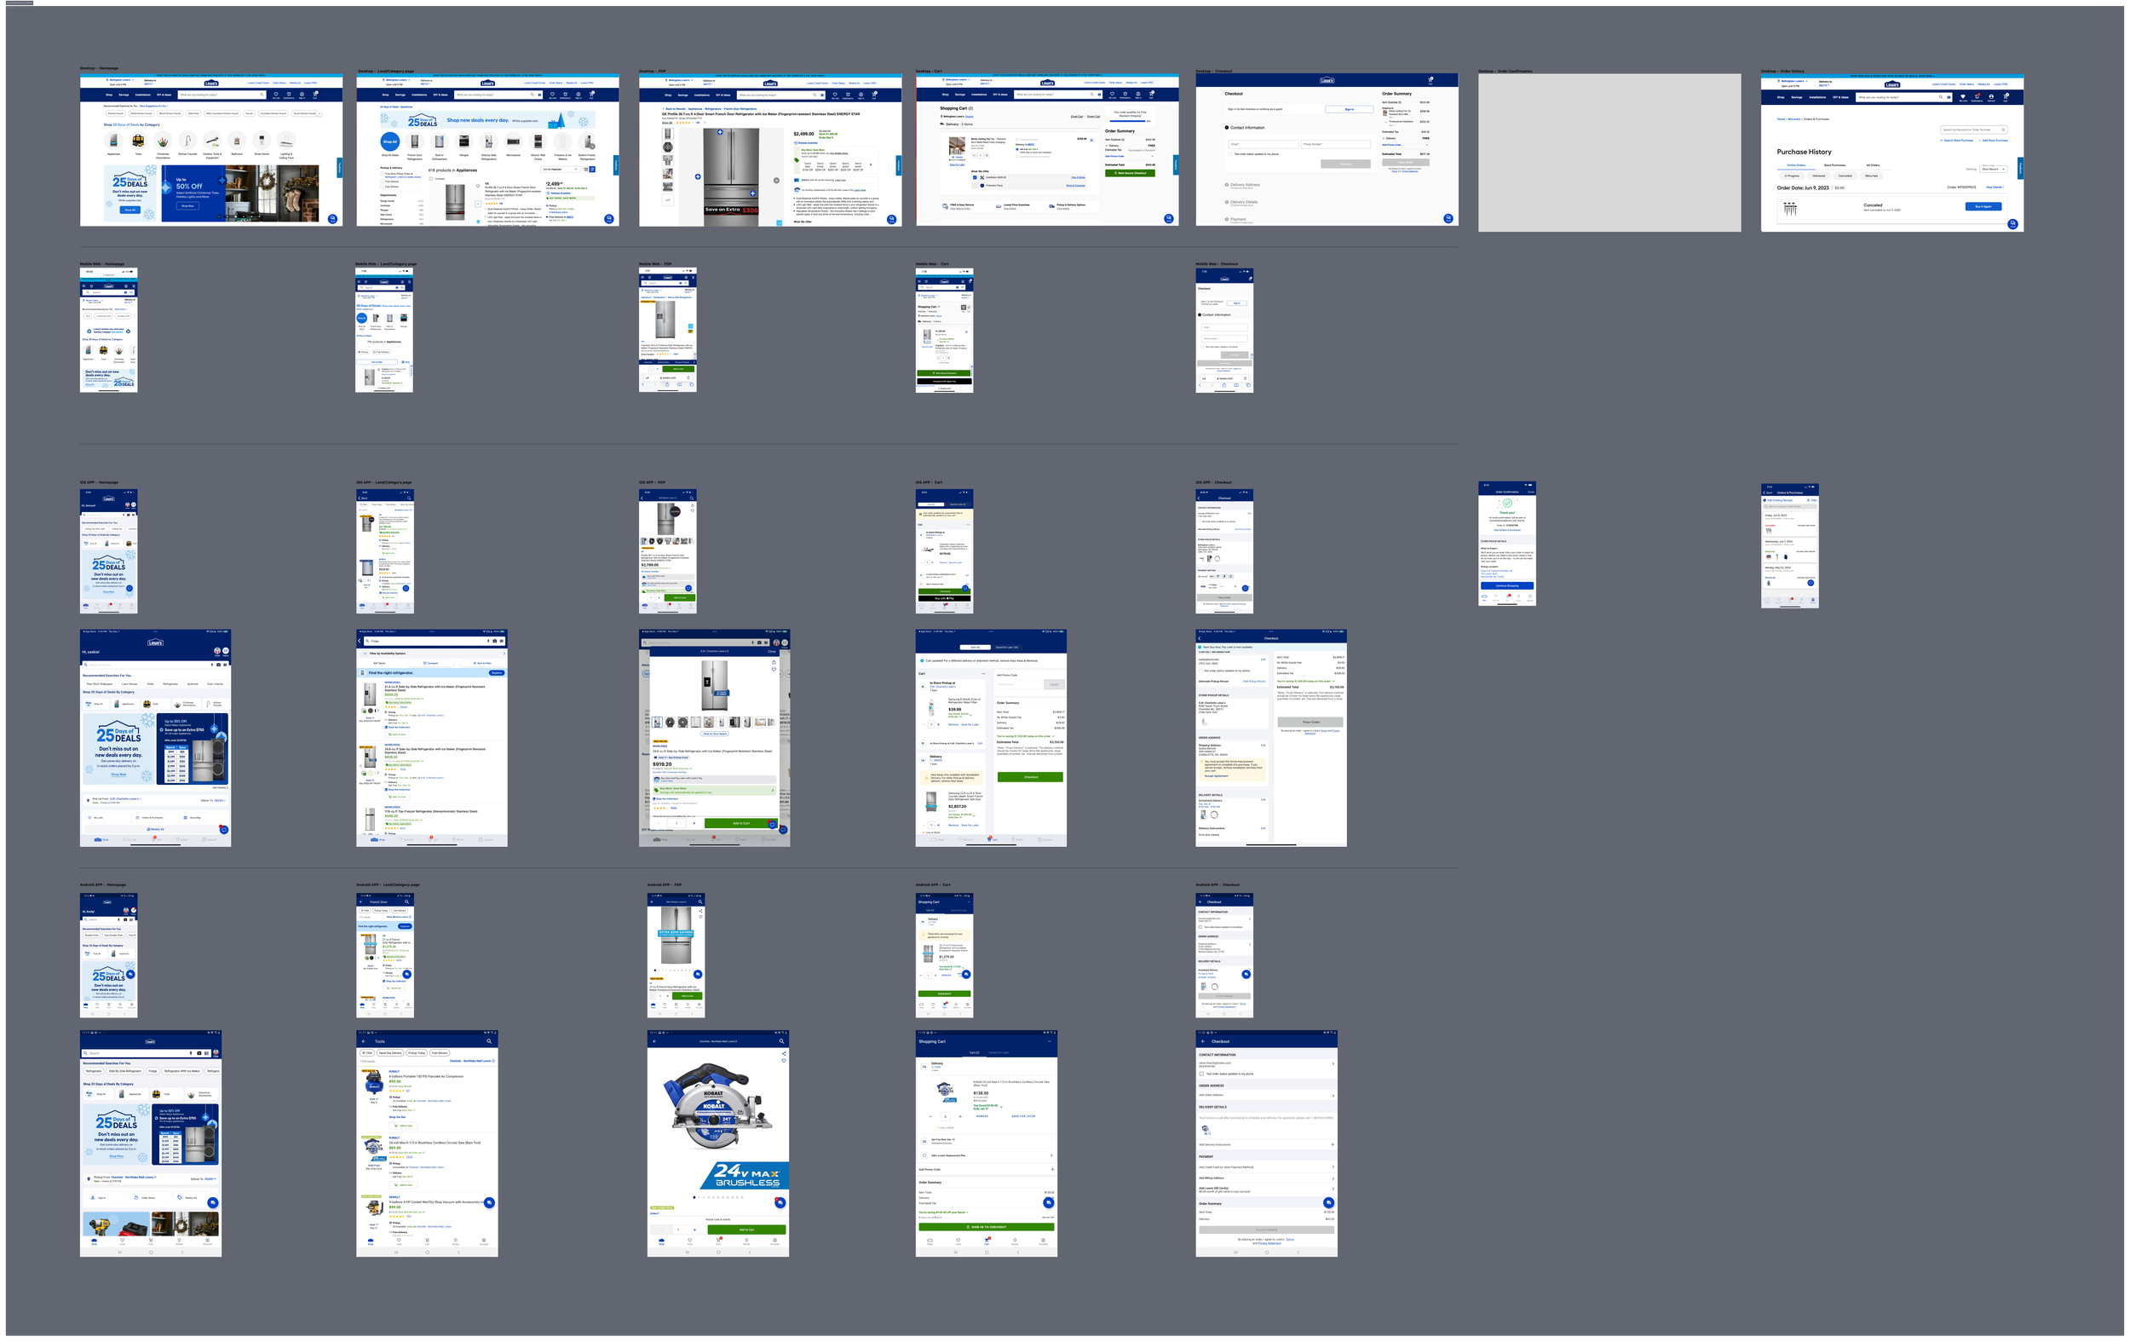Click favorite heart on Android tablet PDP

pos(785,1061)
